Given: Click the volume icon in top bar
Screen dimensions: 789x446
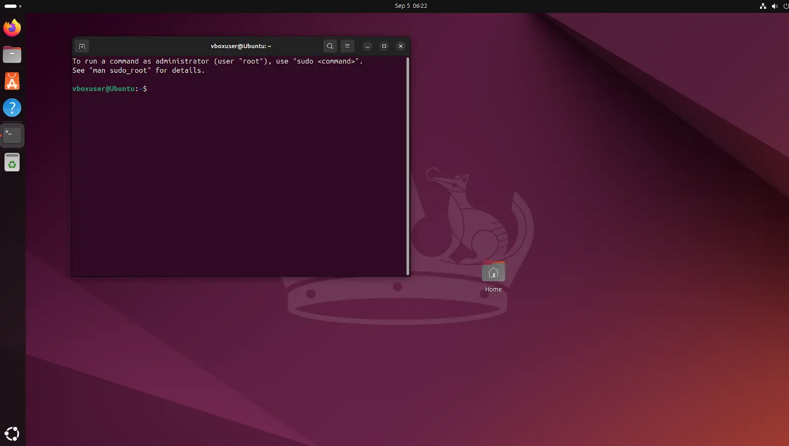Looking at the screenshot, I should pos(774,6).
